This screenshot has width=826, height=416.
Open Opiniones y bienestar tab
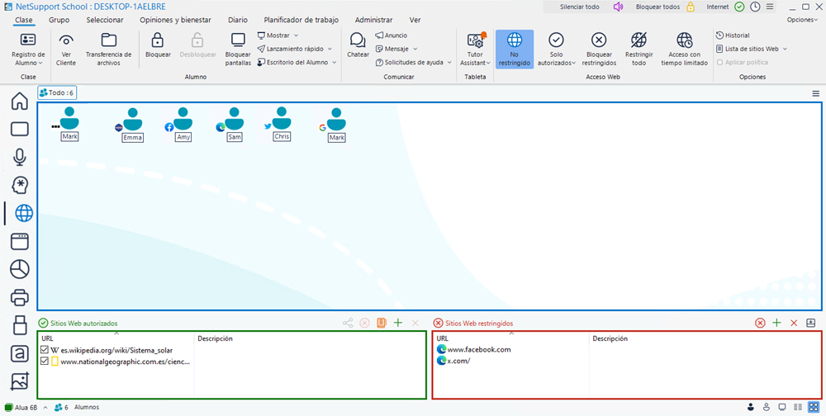click(175, 20)
